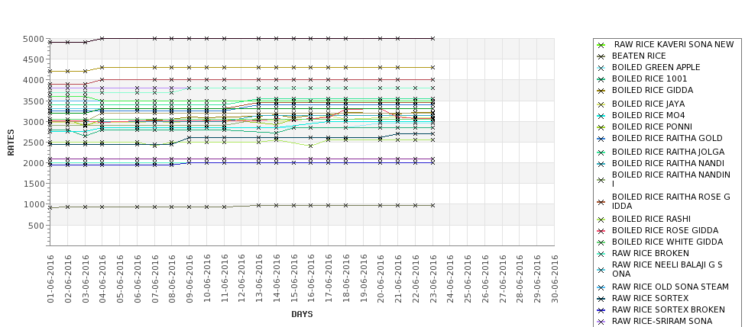This screenshot has height=327, width=745.
Task: Select legend label BOILED RICE RAITHA NANDIN I
Action: 671,179
